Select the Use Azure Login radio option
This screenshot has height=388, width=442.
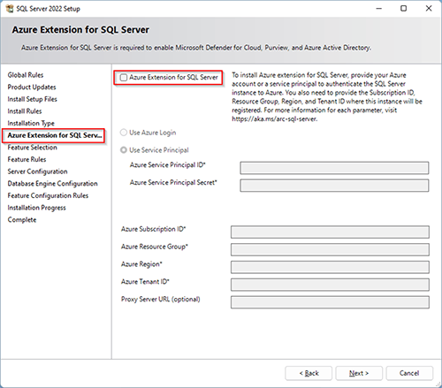point(124,133)
